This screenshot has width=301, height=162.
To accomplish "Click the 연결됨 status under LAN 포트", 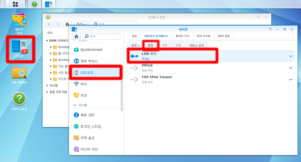I will [x=145, y=59].
